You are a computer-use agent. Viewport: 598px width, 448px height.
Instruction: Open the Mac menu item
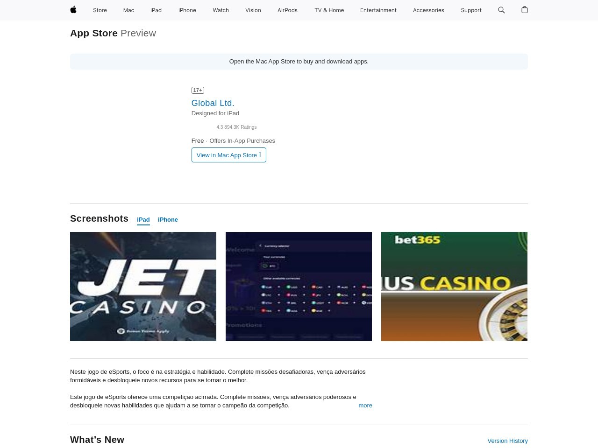point(128,10)
